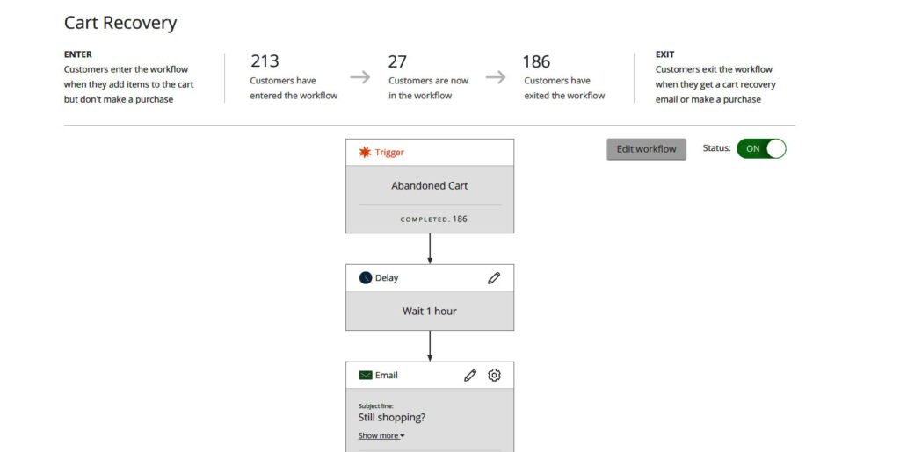900x452 pixels.
Task: Edit the Email step with pencil icon
Action: (x=470, y=376)
